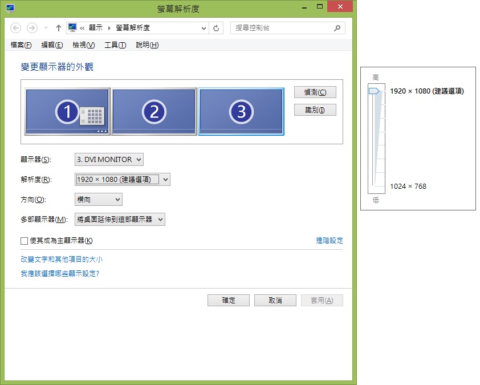The image size is (480, 385).
Task: Open the 方向 orientation dropdown
Action: click(99, 200)
